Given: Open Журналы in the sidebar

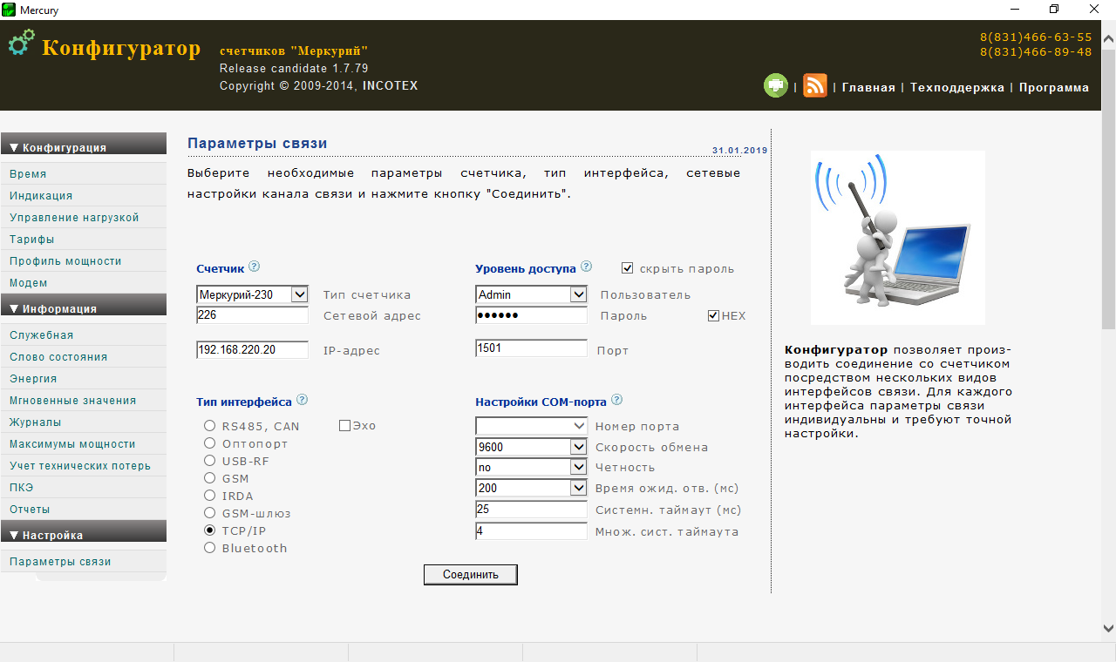Looking at the screenshot, I should coord(36,422).
